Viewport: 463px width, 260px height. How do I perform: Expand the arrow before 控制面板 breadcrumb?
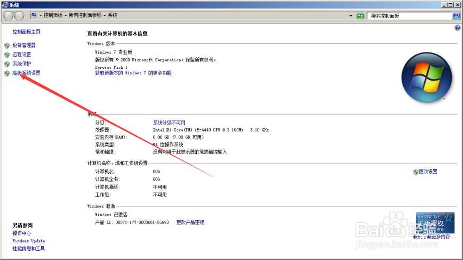tap(40, 15)
